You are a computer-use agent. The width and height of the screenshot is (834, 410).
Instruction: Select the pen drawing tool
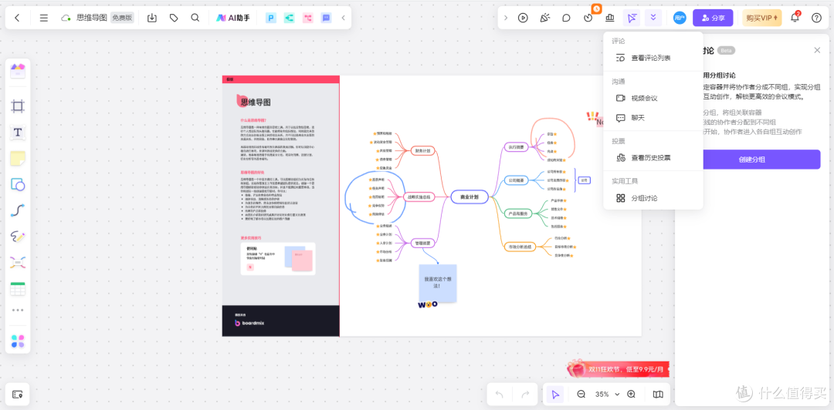coord(18,237)
